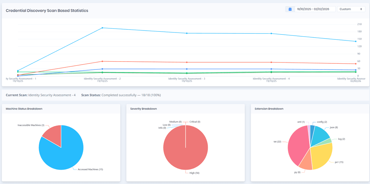This screenshot has width=370, height=184.
Task: Click the date range input field
Action: [x=315, y=9]
